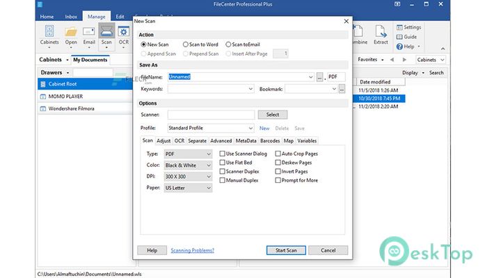
Task: Check Deskew Pages
Action: pyautogui.click(x=278, y=162)
